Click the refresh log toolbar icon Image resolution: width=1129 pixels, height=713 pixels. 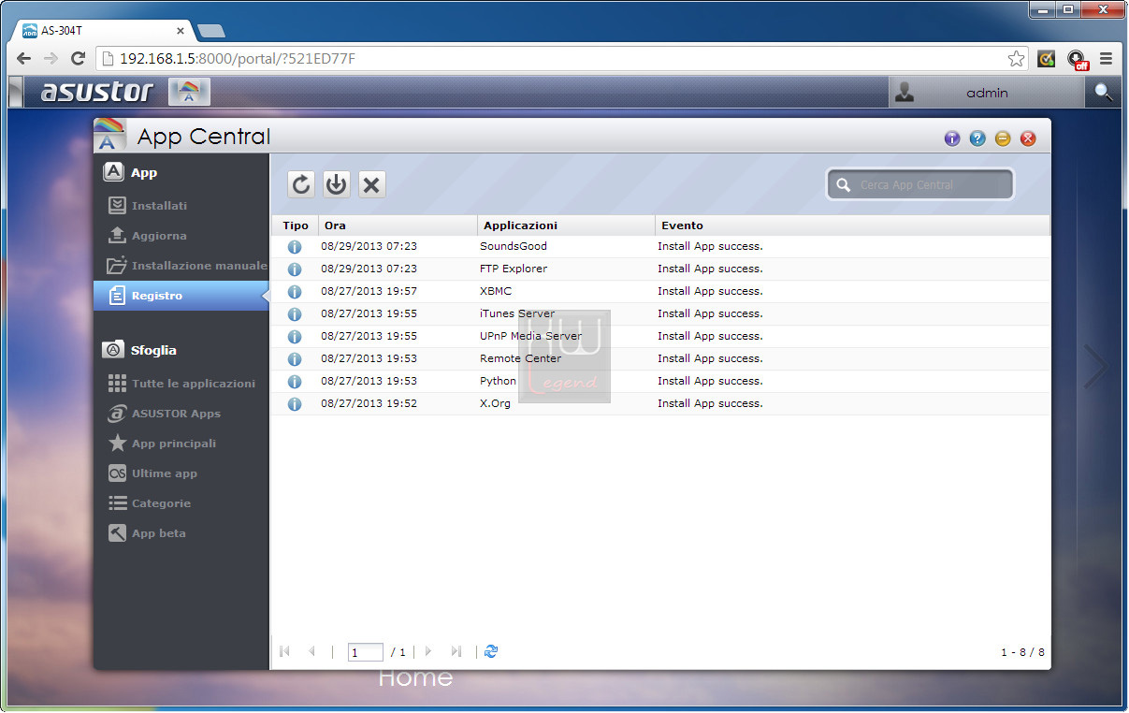click(x=301, y=184)
